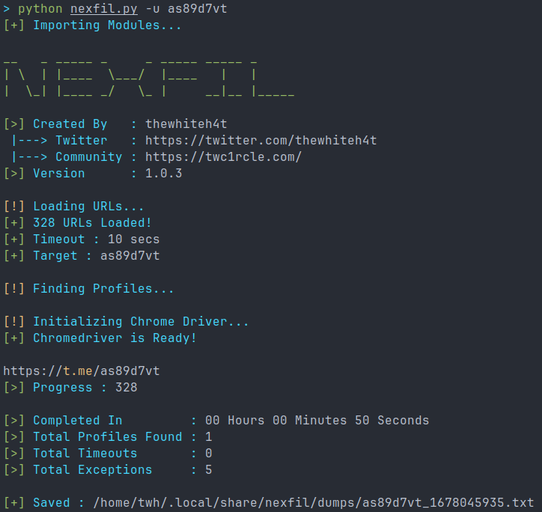Click the 'Total Timeouts' value line
Viewport: 542px width, 512px height.
(108, 453)
